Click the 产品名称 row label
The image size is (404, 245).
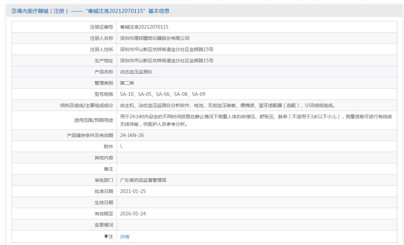(104, 72)
